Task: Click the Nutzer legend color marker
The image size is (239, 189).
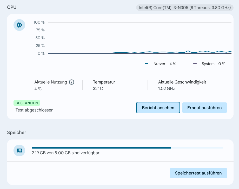Action: (147, 64)
